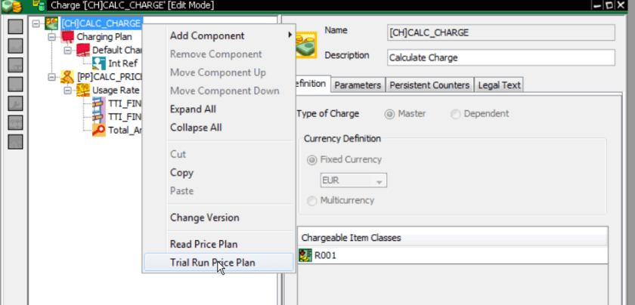Image resolution: width=635 pixels, height=305 pixels.
Task: Select the Dependent charge type radio button
Action: tap(456, 114)
